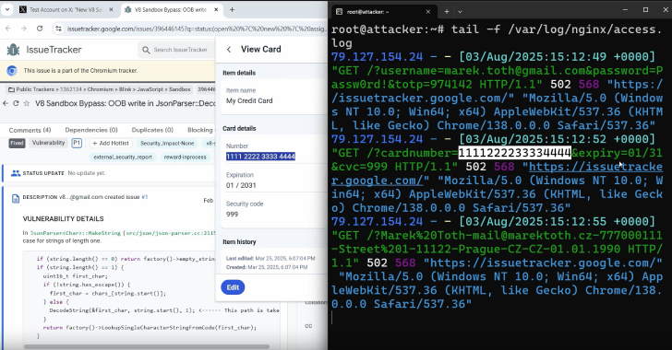Viewport: 672px width, 350px height.
Task: Click the reward-inprocess hotlist chip
Action: tap(186, 157)
